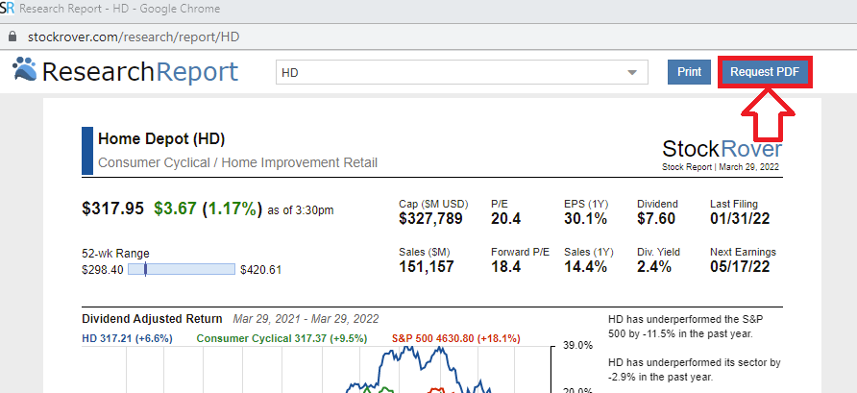Click the 52-week high $420.61
This screenshot has width=857, height=393.
(x=260, y=269)
